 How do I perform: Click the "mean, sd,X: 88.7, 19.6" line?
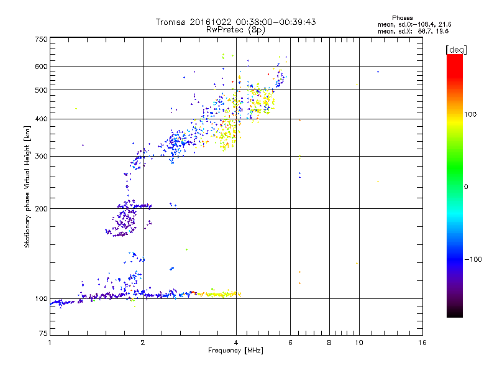pos(413,31)
